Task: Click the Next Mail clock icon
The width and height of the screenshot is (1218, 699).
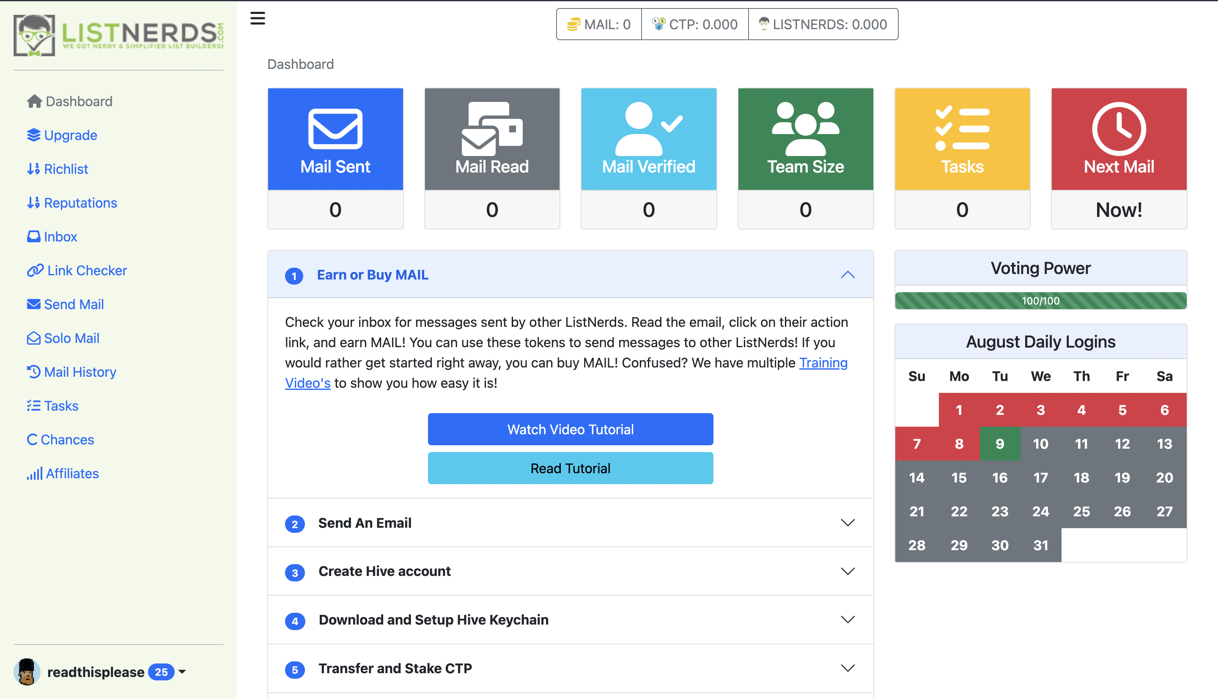Action: 1119,129
